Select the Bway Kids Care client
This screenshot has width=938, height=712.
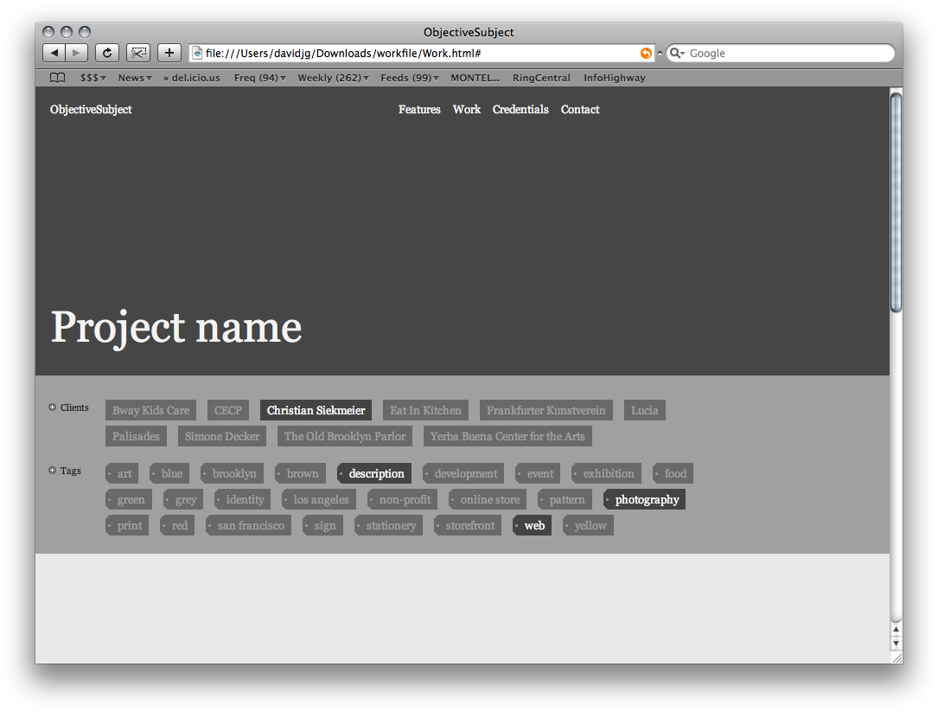click(x=150, y=410)
